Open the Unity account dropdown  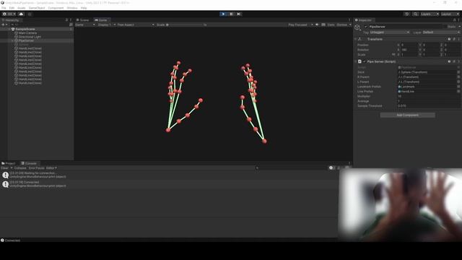[x=9, y=14]
